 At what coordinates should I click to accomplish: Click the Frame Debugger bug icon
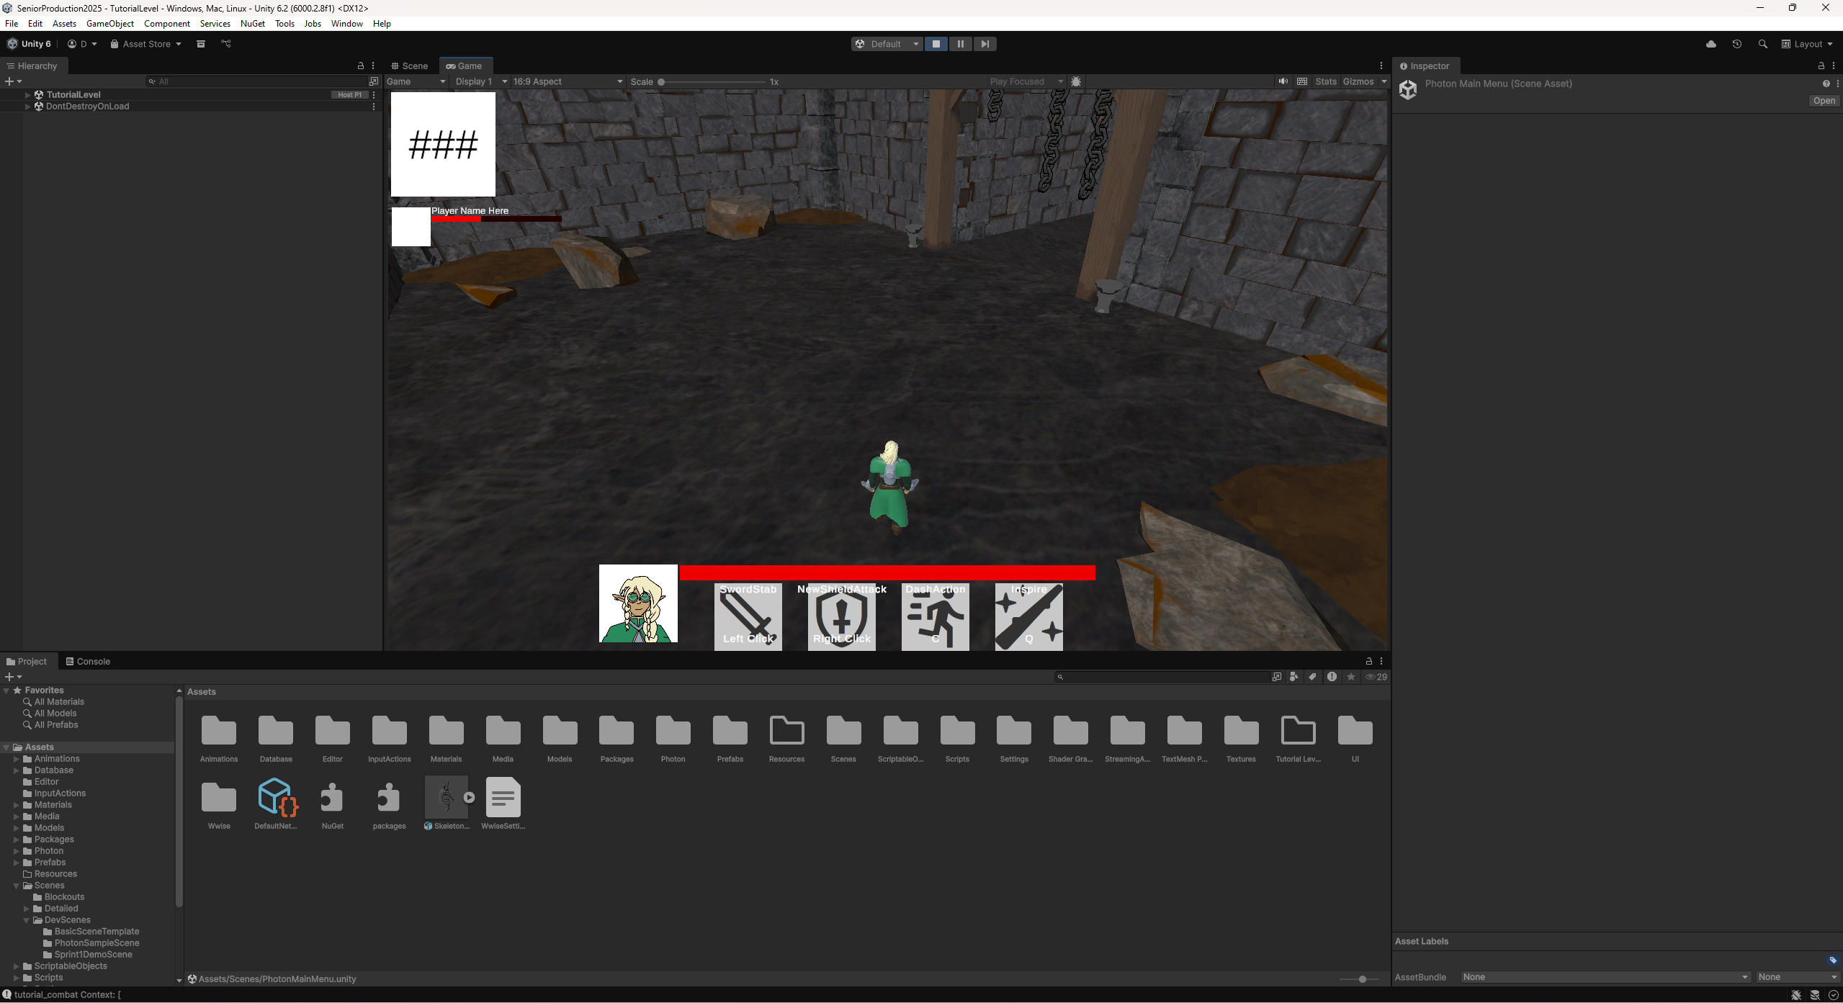tap(1076, 81)
